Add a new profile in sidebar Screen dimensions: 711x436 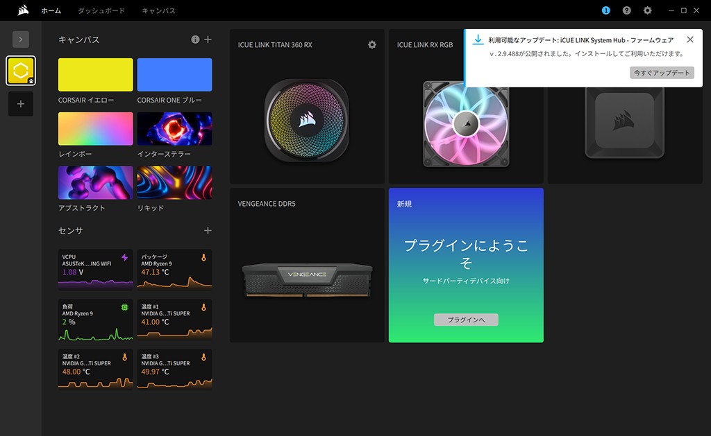pos(21,104)
